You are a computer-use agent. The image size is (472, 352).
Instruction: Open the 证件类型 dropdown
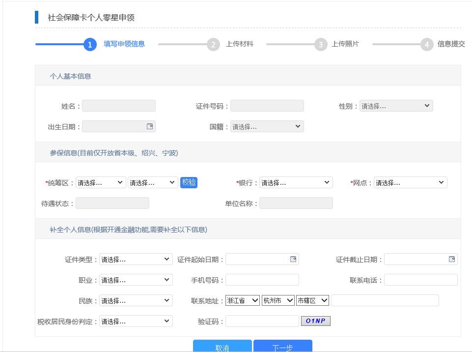pos(136,259)
